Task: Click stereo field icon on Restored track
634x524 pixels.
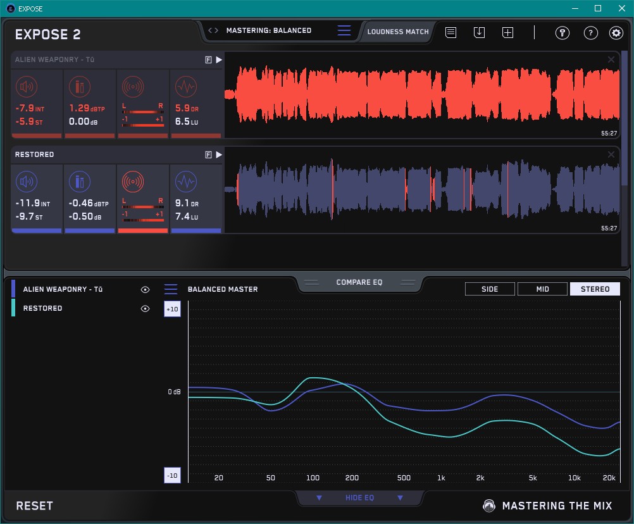Action: tap(132, 182)
